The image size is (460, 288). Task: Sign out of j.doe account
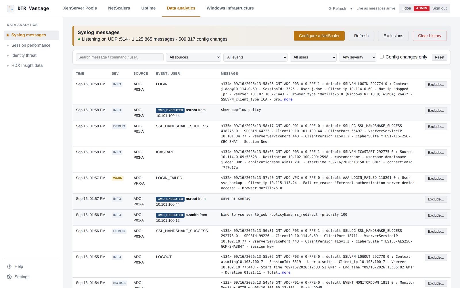click(x=439, y=8)
